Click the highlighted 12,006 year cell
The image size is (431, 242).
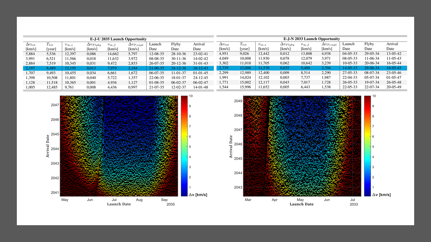point(246,68)
